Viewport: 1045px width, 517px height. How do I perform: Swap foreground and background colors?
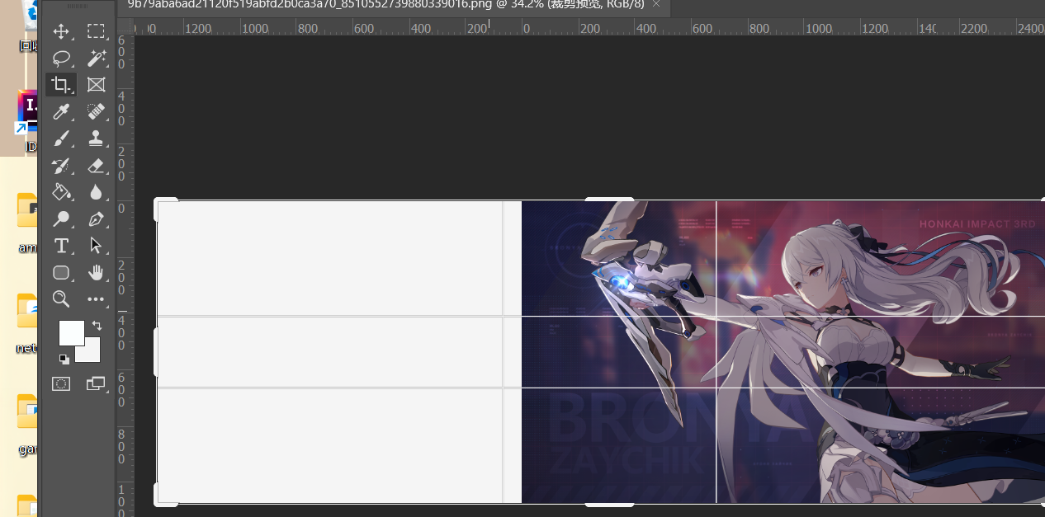coord(97,325)
